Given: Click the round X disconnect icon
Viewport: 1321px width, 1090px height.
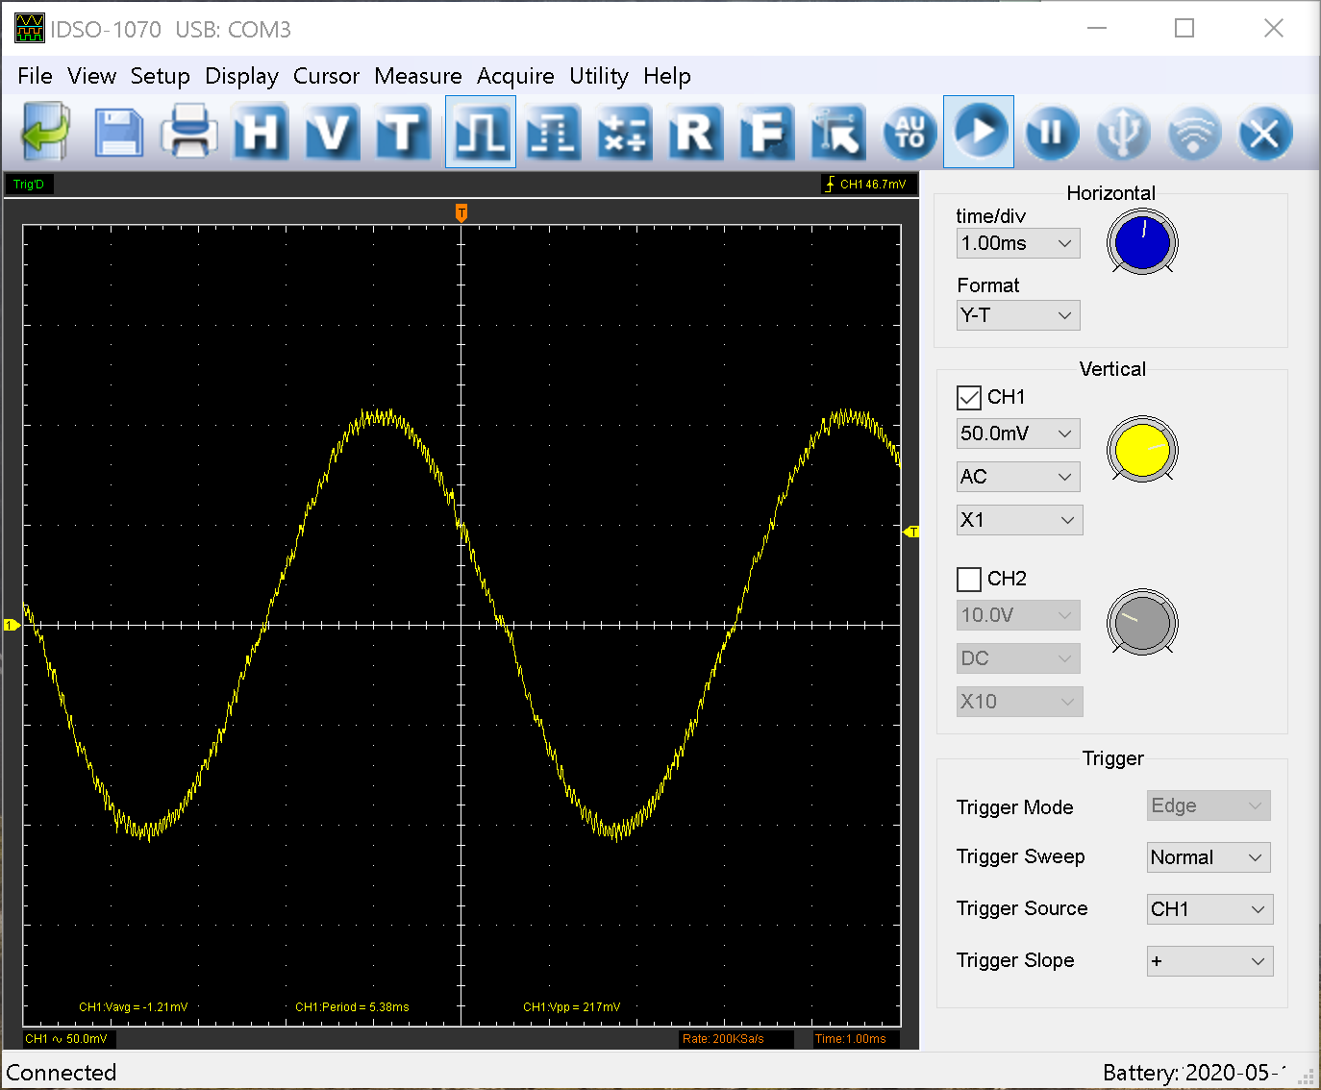Looking at the screenshot, I should click(1265, 132).
